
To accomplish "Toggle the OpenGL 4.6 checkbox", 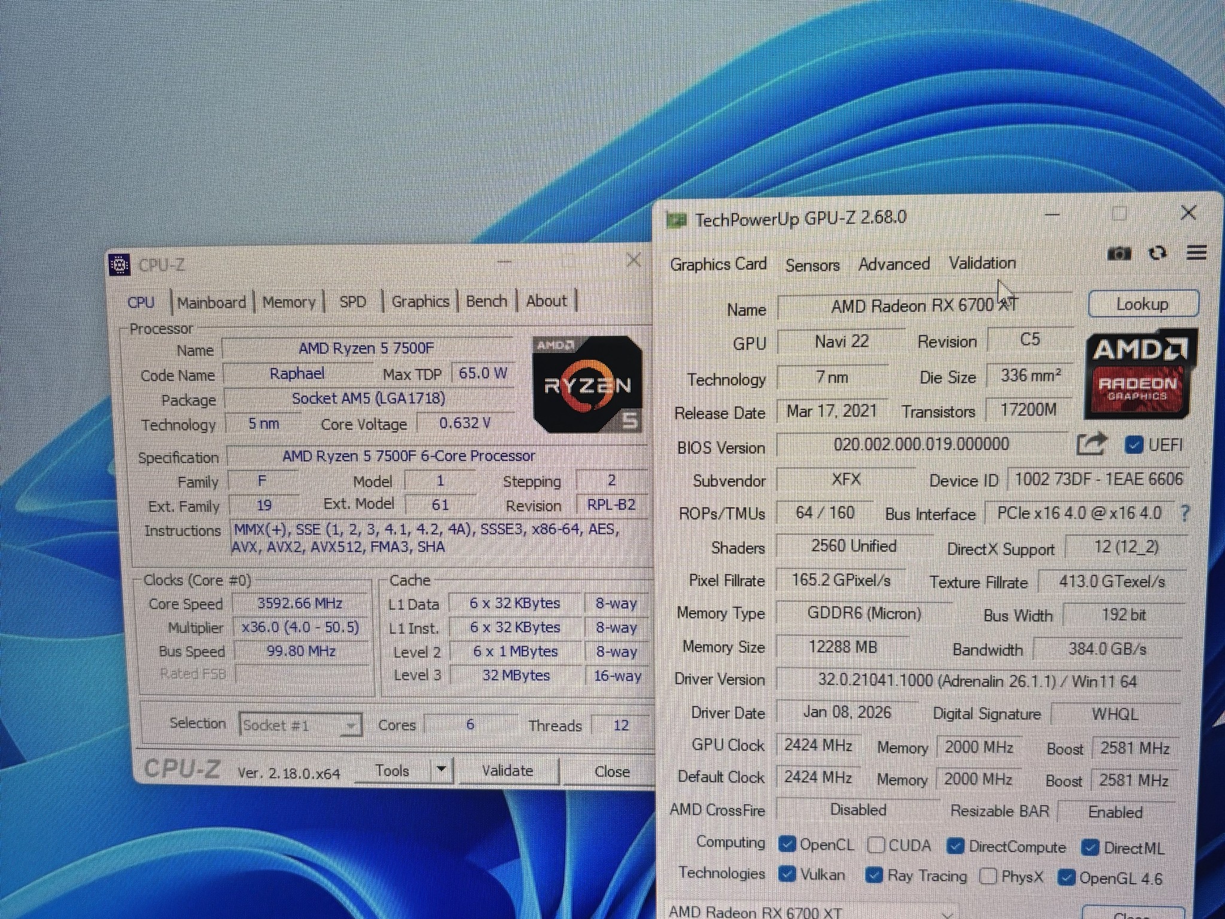I will [1066, 878].
